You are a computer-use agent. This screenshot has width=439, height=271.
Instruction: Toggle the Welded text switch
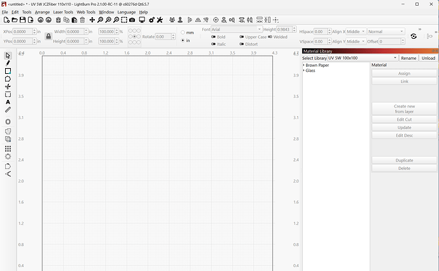270,37
